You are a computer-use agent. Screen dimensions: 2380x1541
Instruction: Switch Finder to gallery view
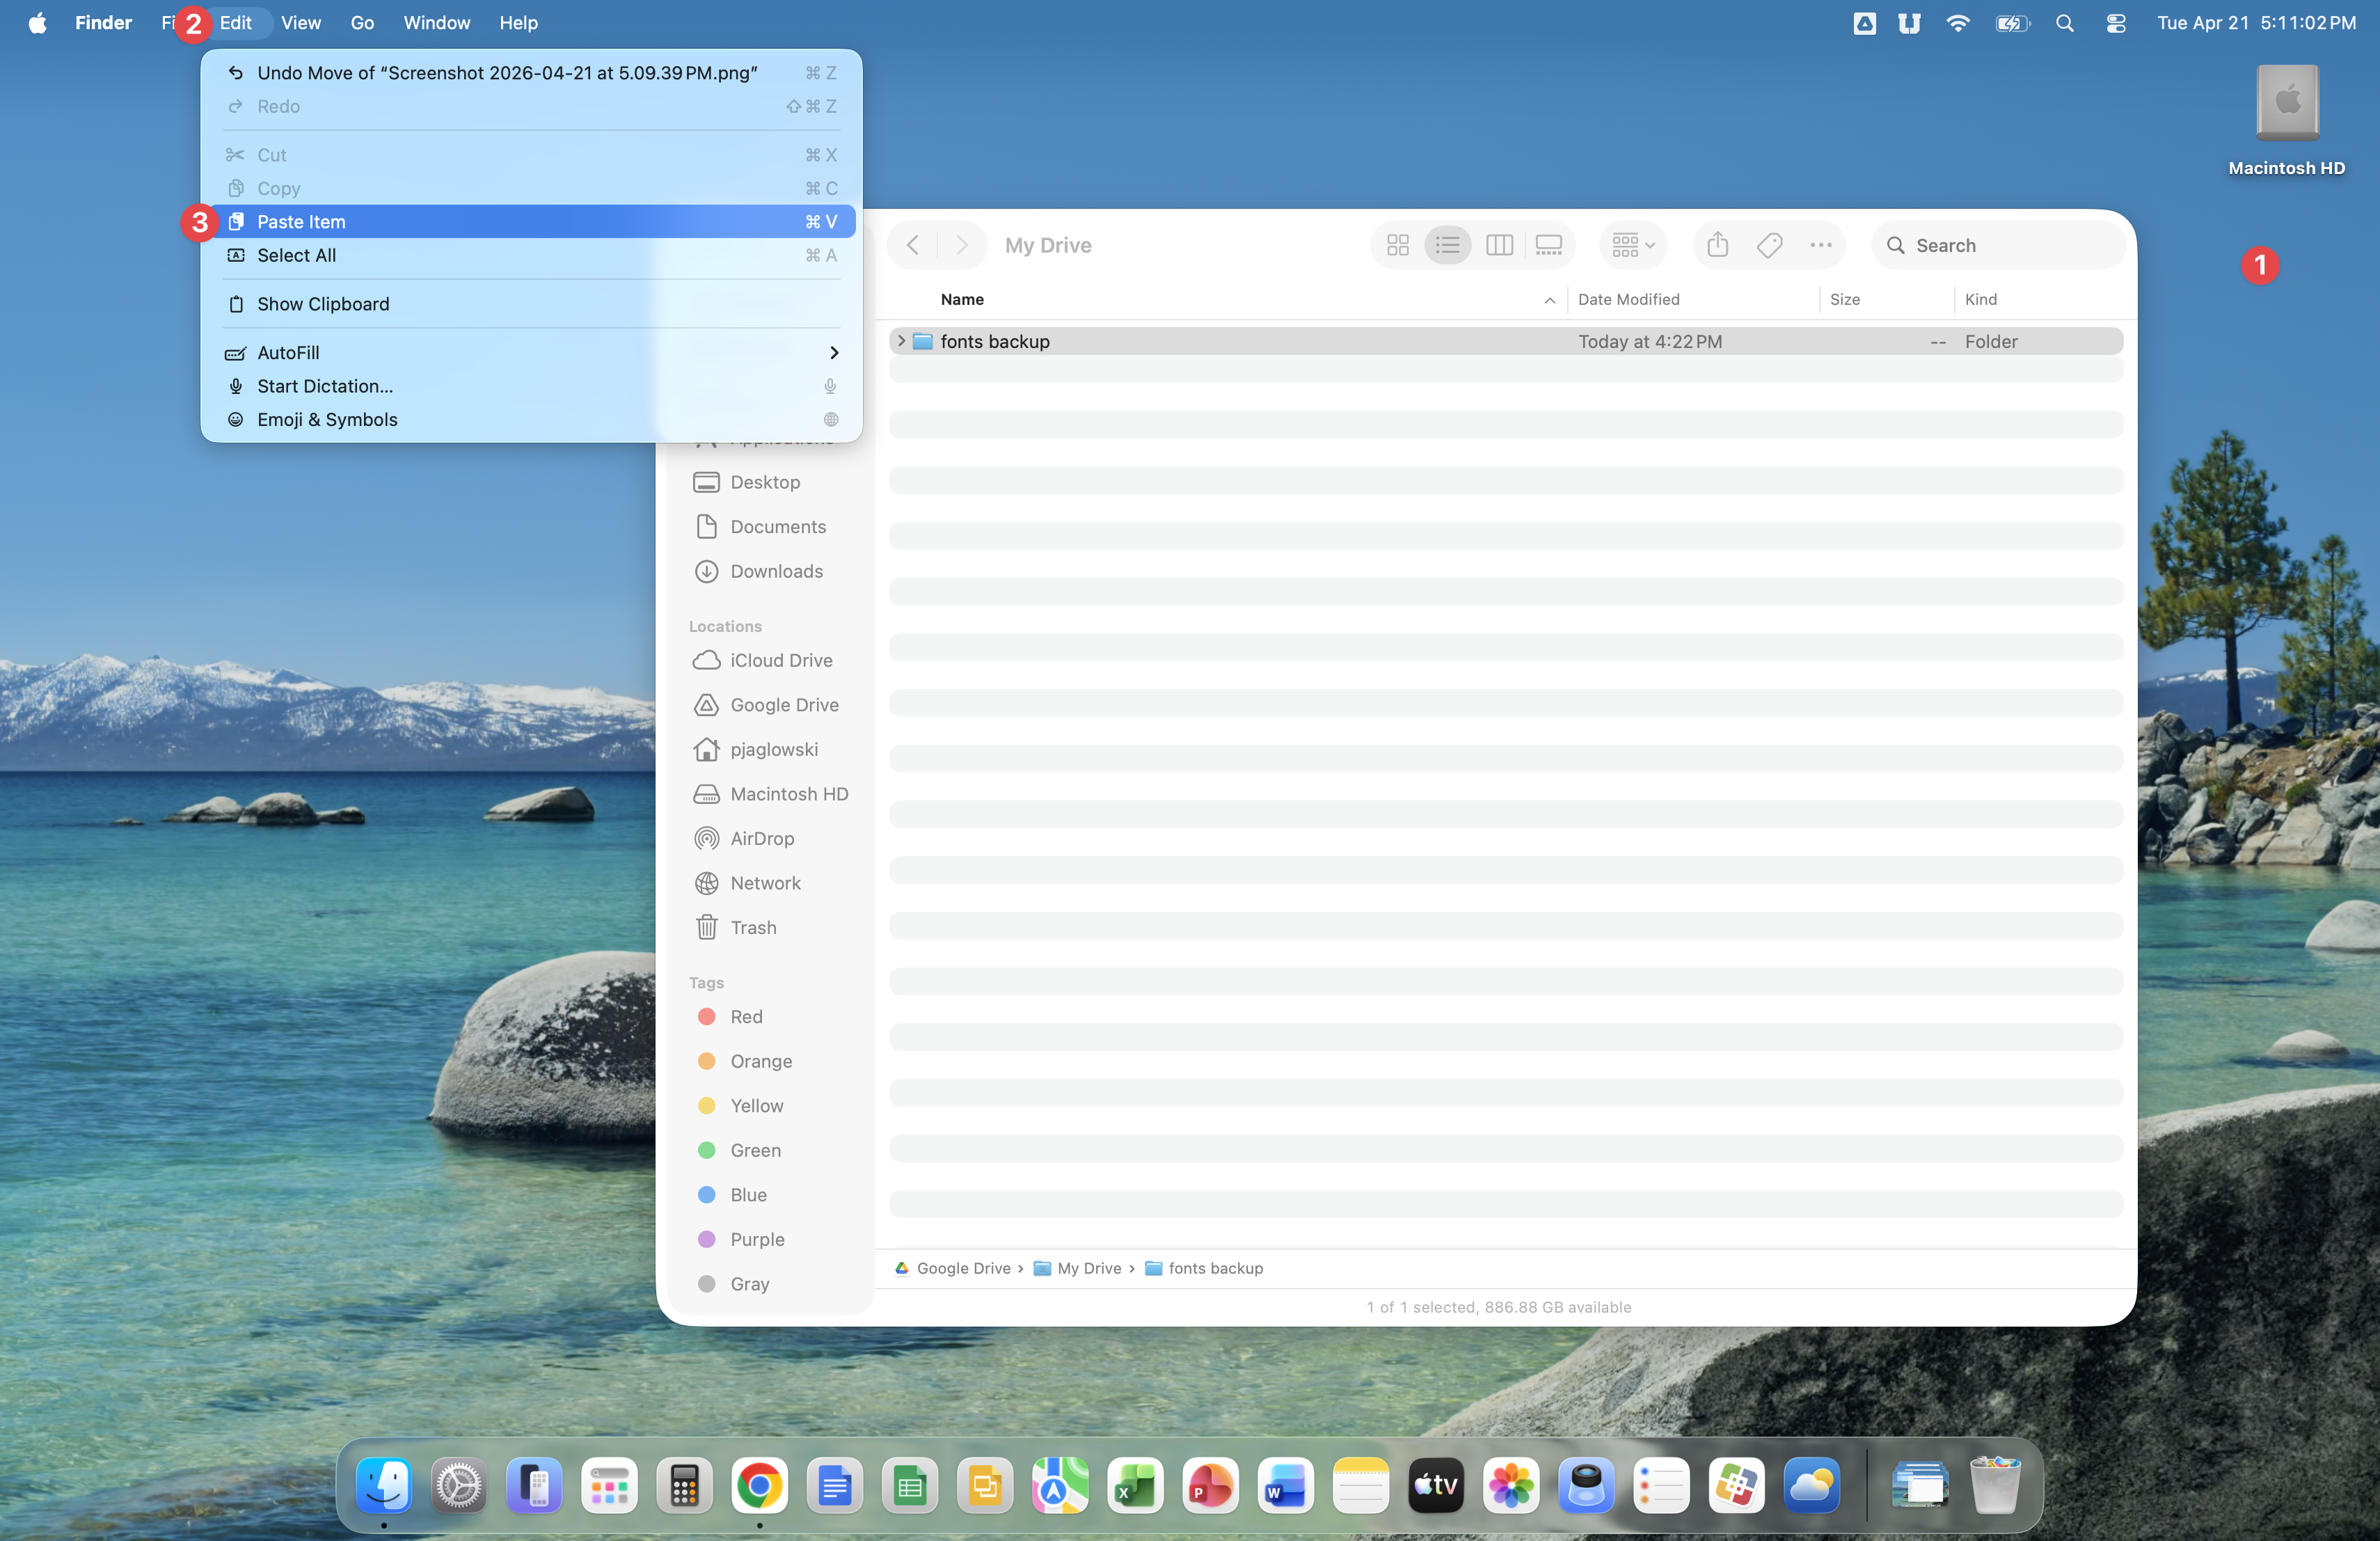point(1548,245)
